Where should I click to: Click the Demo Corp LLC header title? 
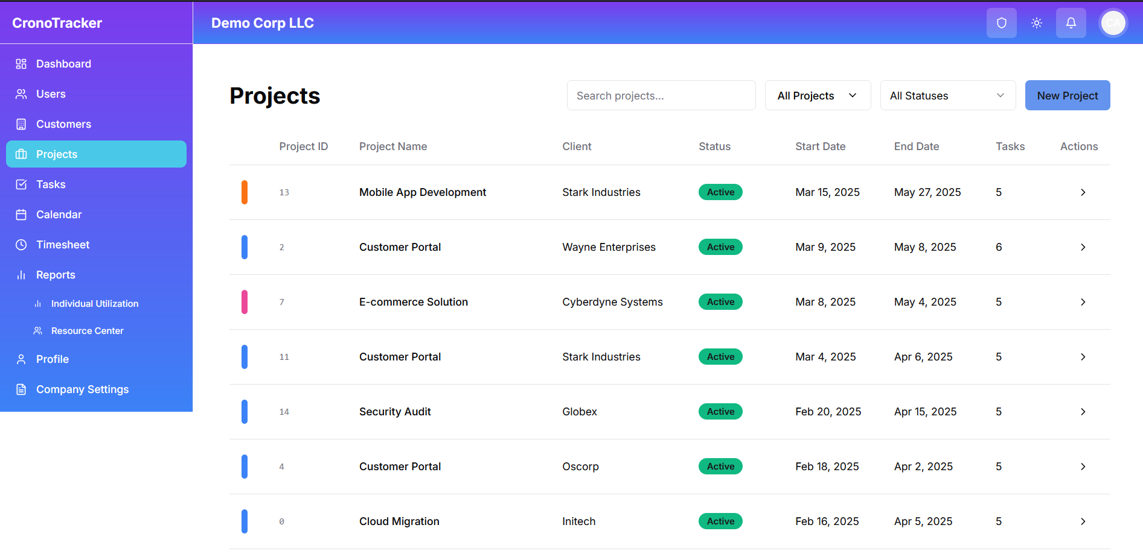point(263,23)
